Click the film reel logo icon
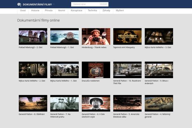The height and width of the screenshot is (128, 192). click(19, 4)
